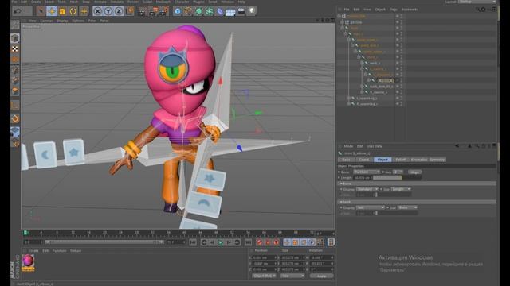Toggle the Z axis lock
The width and height of the screenshot is (510, 286).
pos(119,11)
